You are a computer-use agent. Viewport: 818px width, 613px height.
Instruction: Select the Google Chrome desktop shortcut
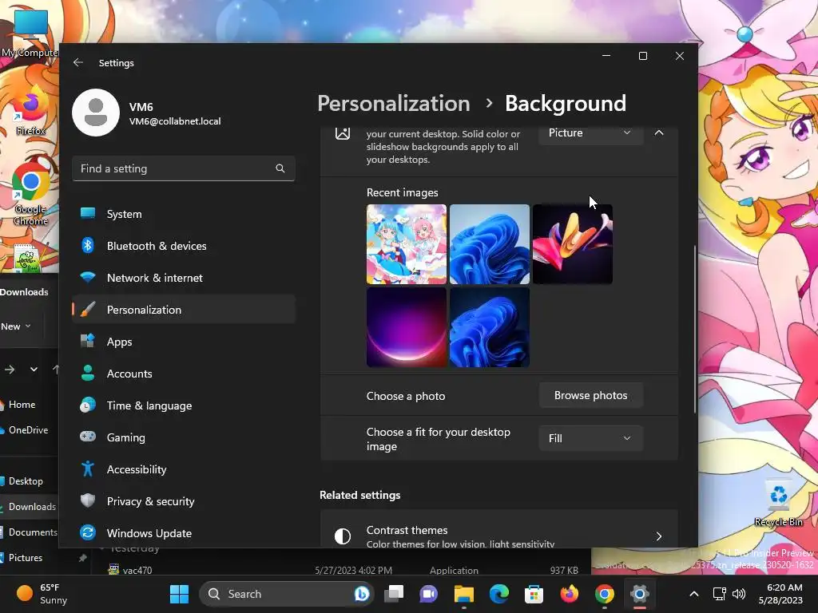(x=31, y=193)
